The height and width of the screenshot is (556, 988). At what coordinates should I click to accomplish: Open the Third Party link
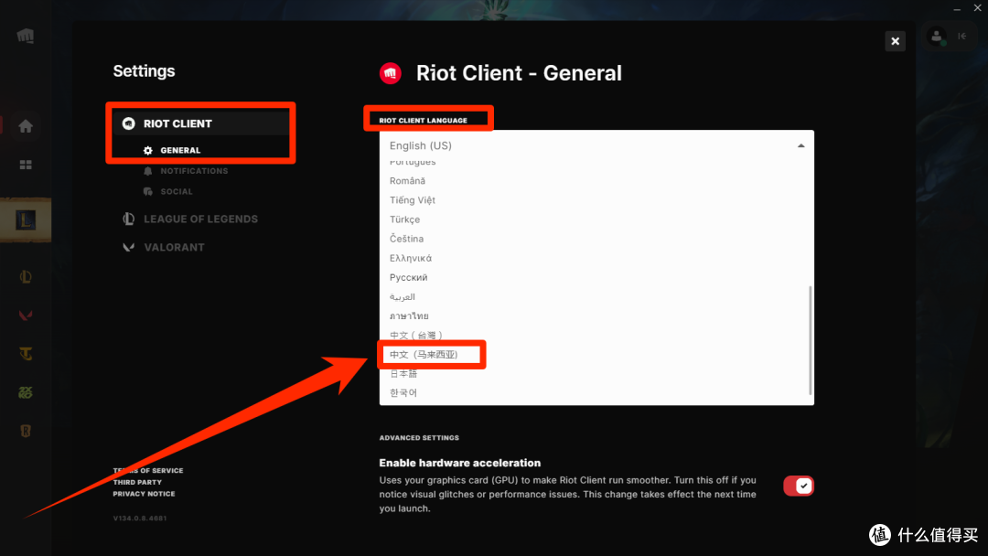point(137,482)
